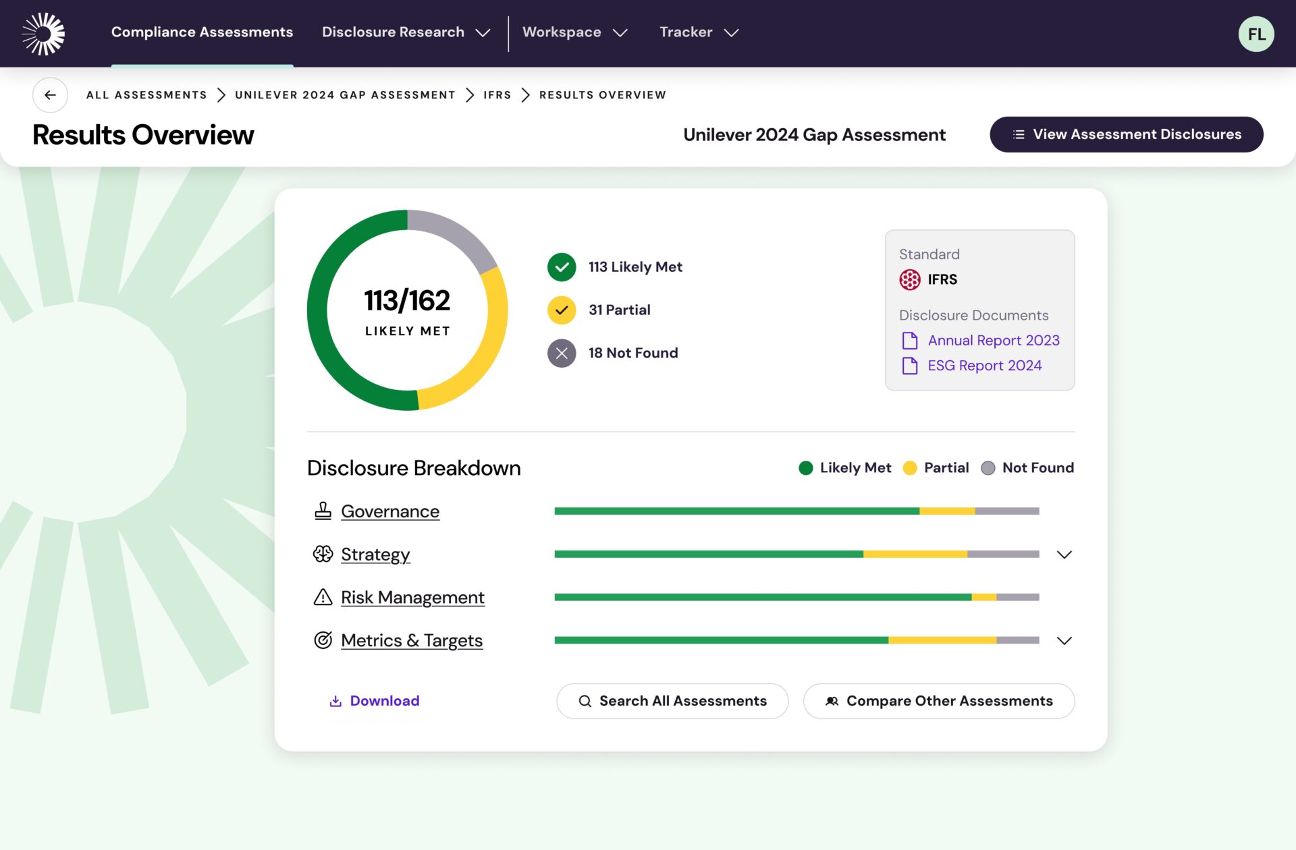The height and width of the screenshot is (850, 1296).
Task: Click the '113 Likely Met' text
Action: pyautogui.click(x=635, y=267)
